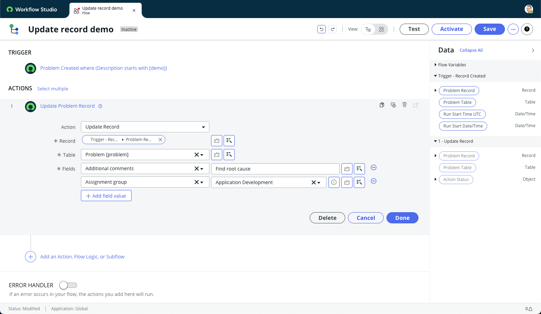Remove the Assignment group field row
The image size is (541, 314).
click(x=374, y=181)
